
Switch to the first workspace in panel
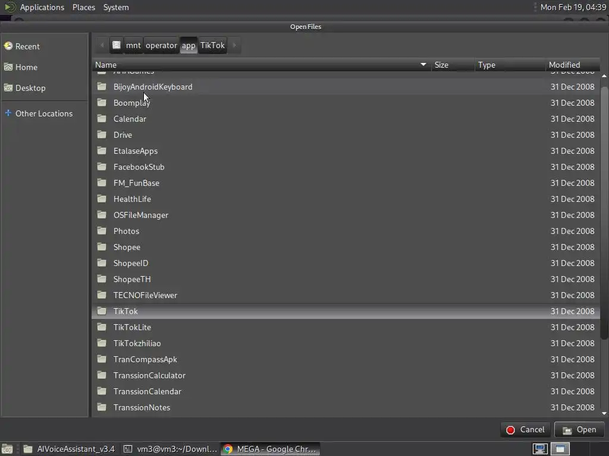coord(540,449)
